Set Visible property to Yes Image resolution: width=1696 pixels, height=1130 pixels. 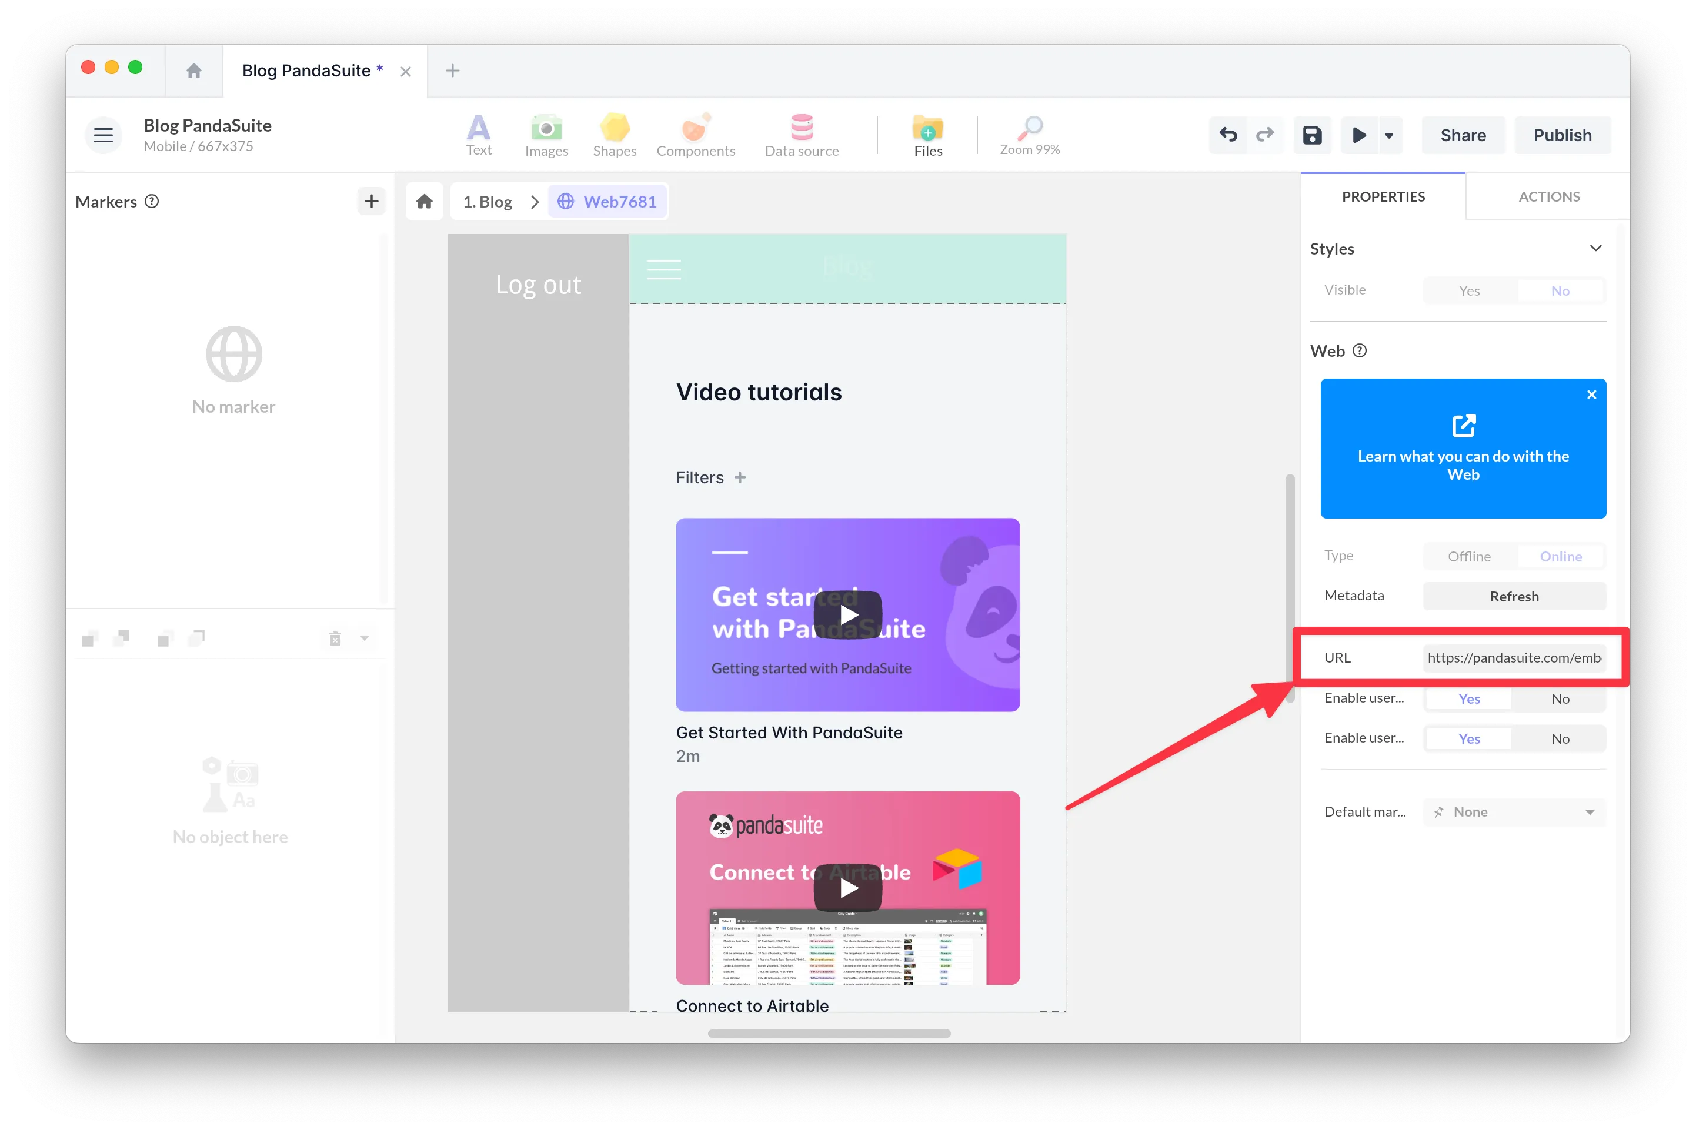point(1468,290)
